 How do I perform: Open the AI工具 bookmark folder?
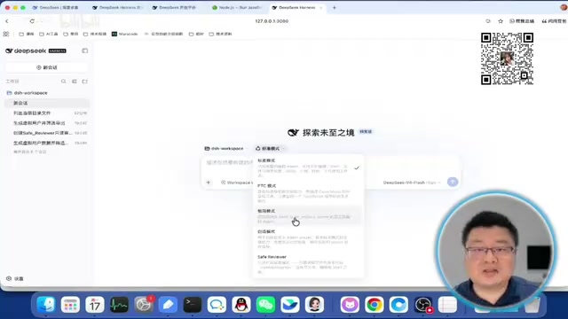[49, 34]
